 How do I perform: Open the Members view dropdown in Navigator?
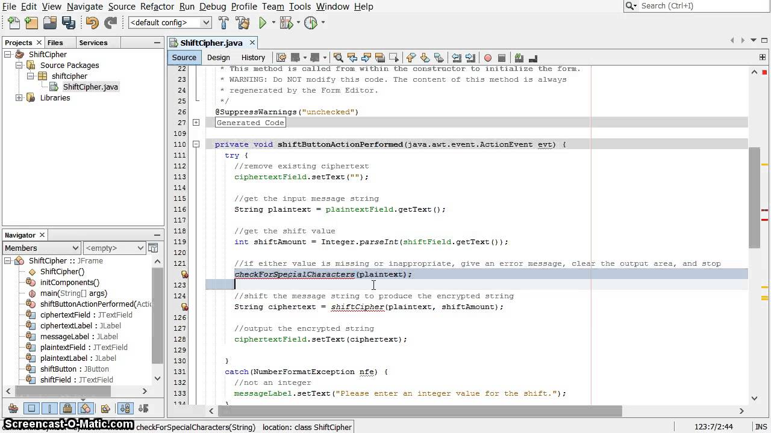[x=42, y=248]
